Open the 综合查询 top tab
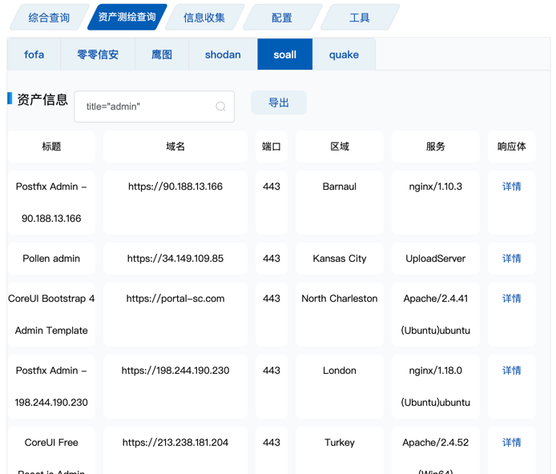 49,18
